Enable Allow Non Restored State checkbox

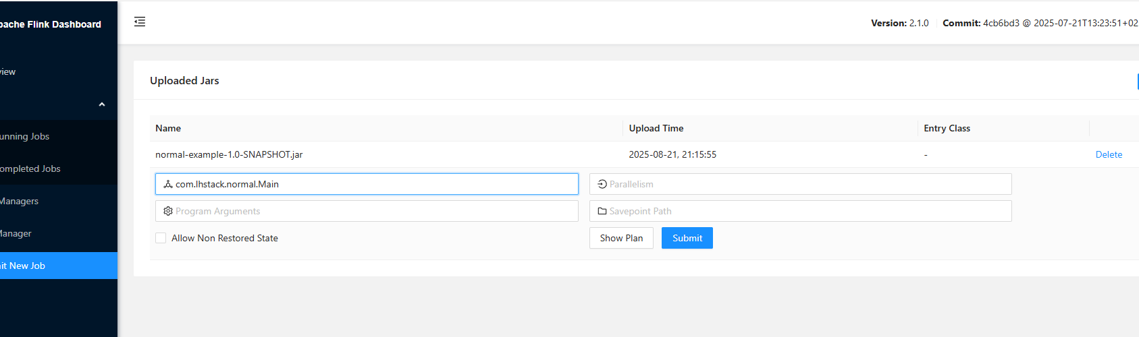(161, 238)
